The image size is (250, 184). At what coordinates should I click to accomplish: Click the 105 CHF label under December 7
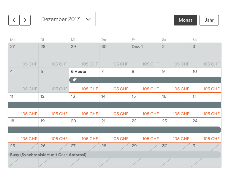[x=120, y=89]
